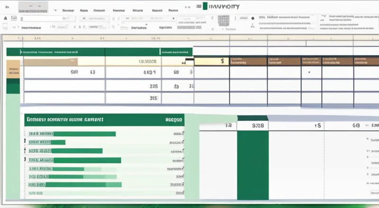
Task: Open the last ribbon tab in the tab row
Action: (x=173, y=9)
